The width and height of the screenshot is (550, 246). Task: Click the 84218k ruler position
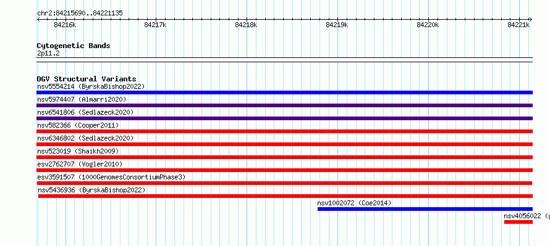(x=246, y=25)
